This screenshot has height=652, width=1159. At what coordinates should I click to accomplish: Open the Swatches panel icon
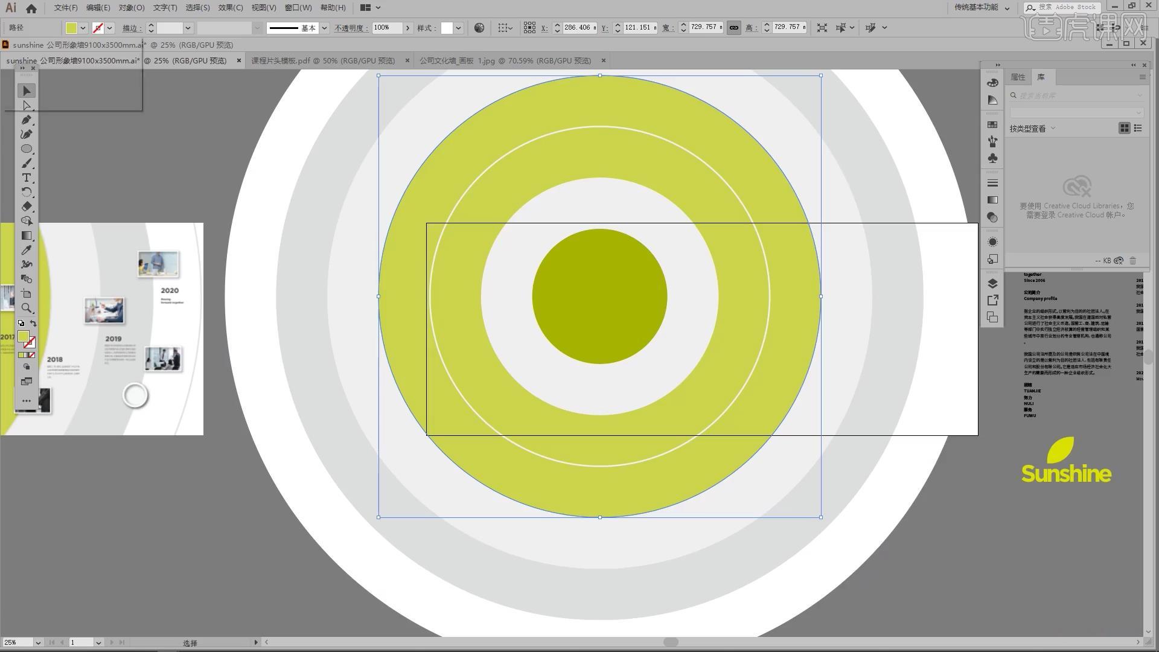point(992,125)
